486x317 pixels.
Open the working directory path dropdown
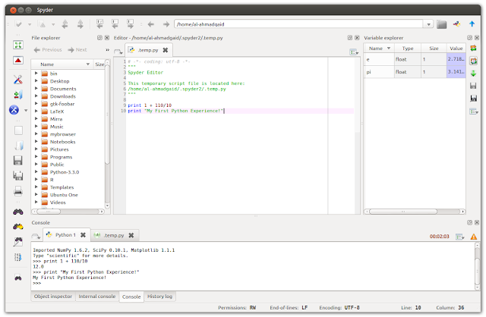point(428,24)
